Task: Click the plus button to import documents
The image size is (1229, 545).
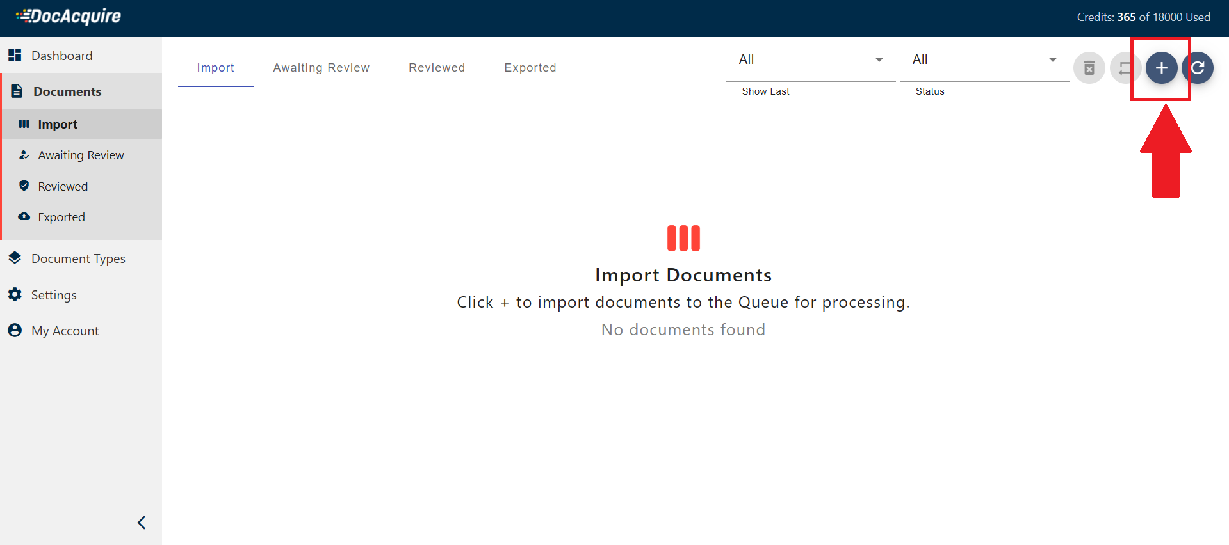Action: tap(1161, 68)
